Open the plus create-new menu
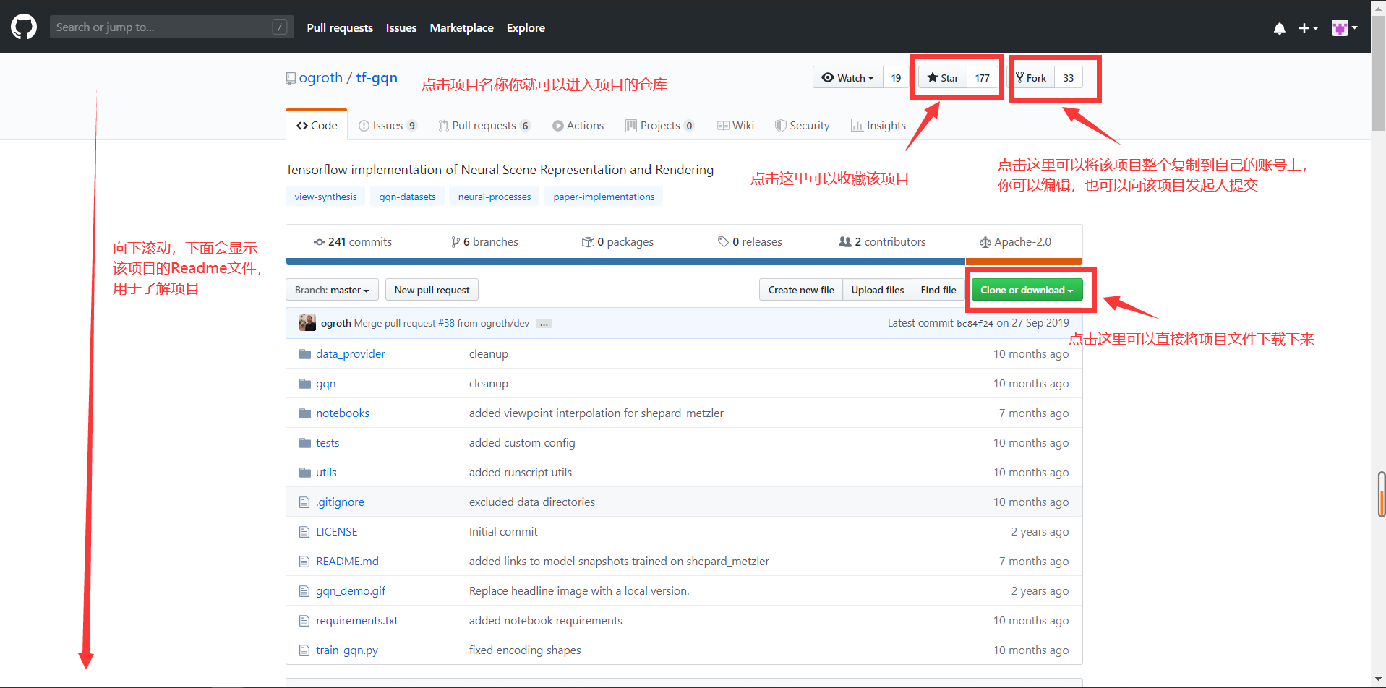The height and width of the screenshot is (688, 1386). pyautogui.click(x=1308, y=28)
